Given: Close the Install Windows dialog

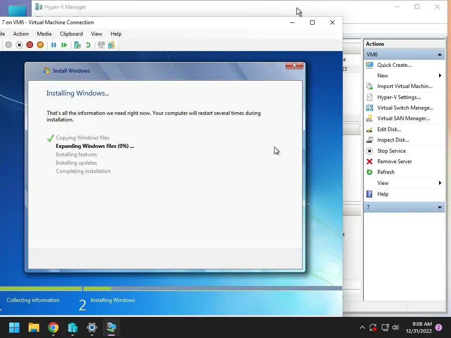Looking at the screenshot, I should click(294, 65).
